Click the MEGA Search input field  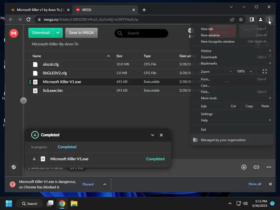point(141,33)
